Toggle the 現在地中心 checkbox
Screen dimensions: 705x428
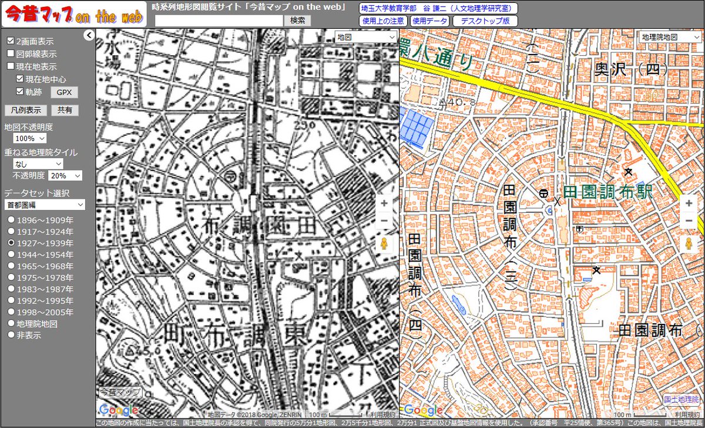20,79
